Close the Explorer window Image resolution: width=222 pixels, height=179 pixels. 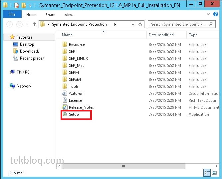pos(212,4)
